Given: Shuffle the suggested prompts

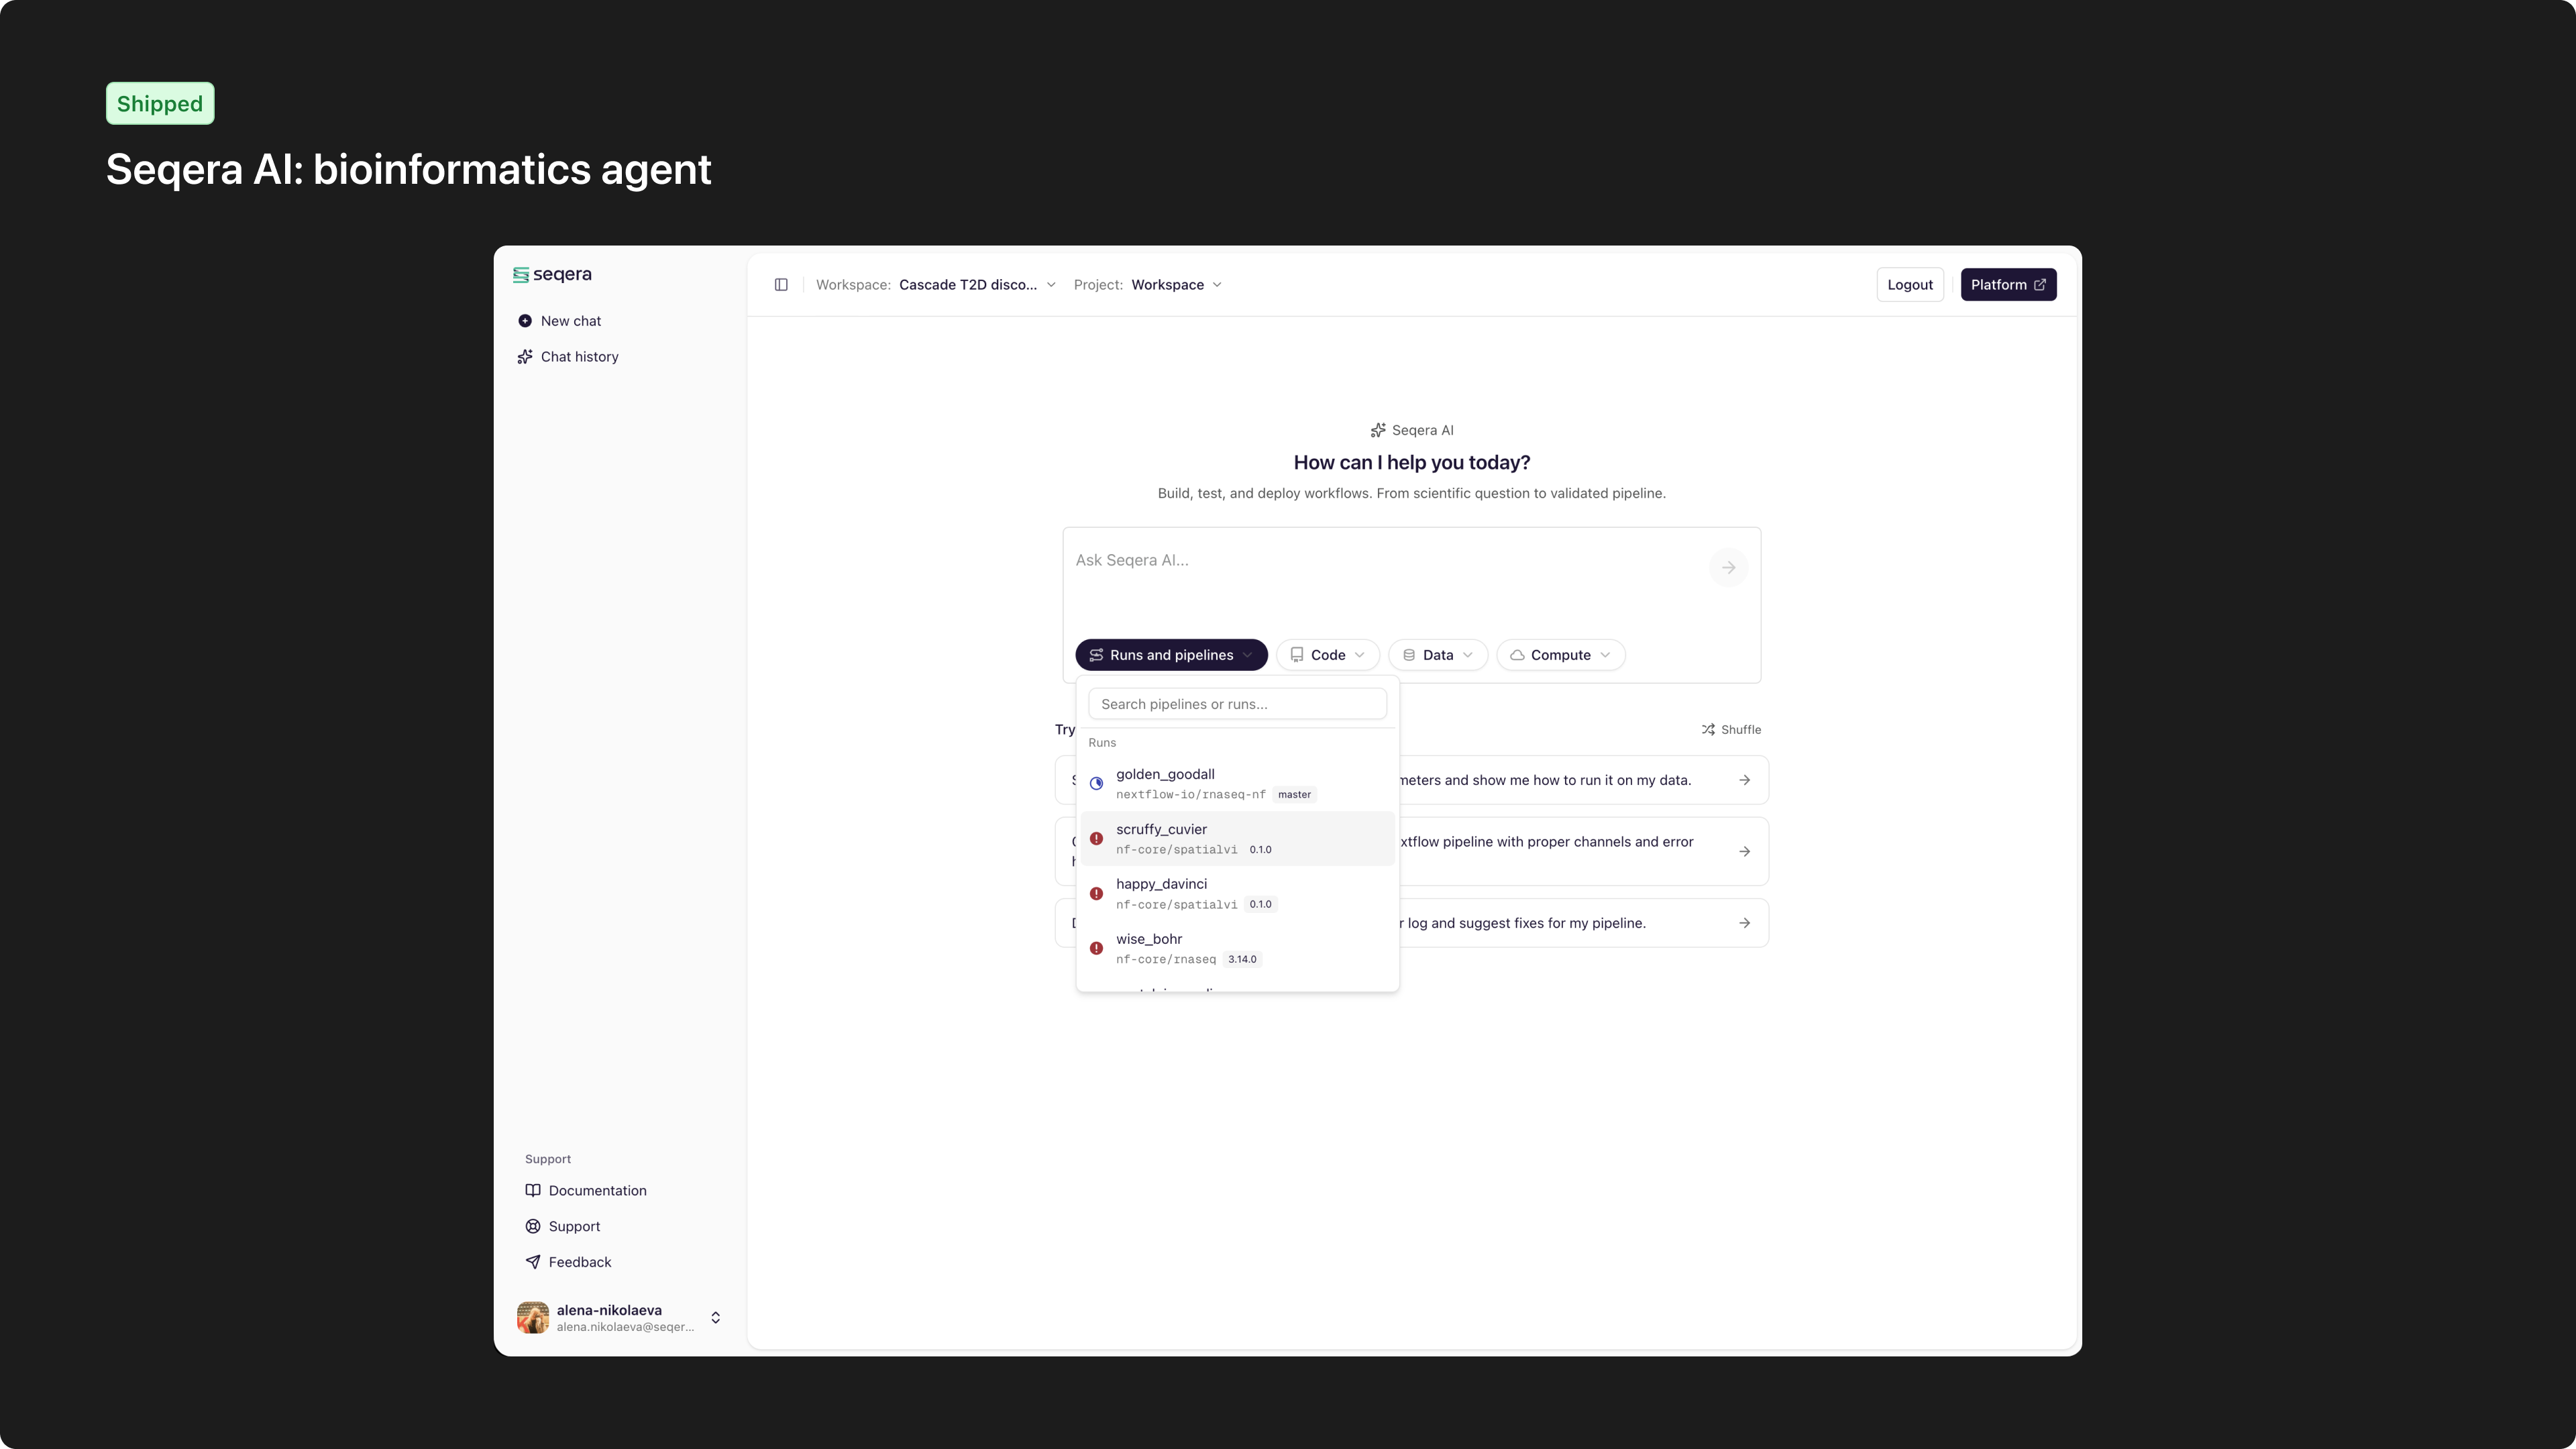Looking at the screenshot, I should 1731,729.
